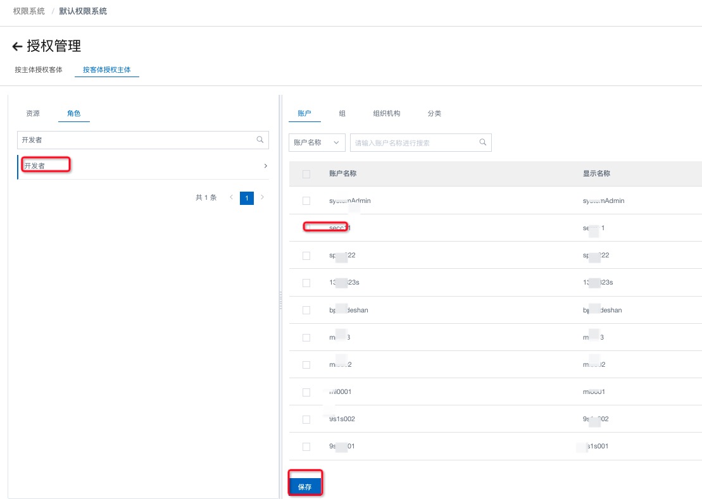Open the 组 tab
Image resolution: width=702 pixels, height=499 pixels.
tap(342, 113)
